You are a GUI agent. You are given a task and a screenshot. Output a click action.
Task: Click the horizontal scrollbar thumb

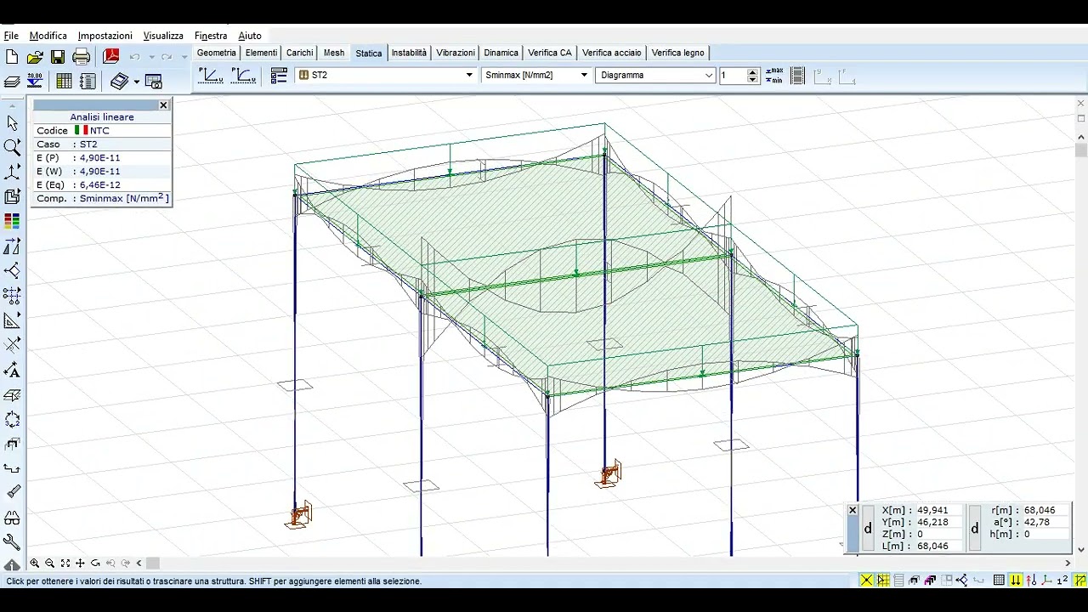[153, 564]
